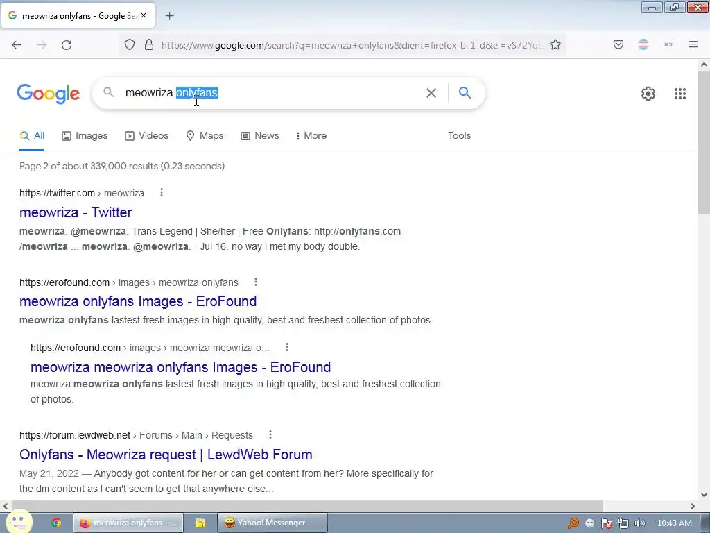Click the horizontal scrollbar right arrow
710x533 pixels.
point(693,506)
